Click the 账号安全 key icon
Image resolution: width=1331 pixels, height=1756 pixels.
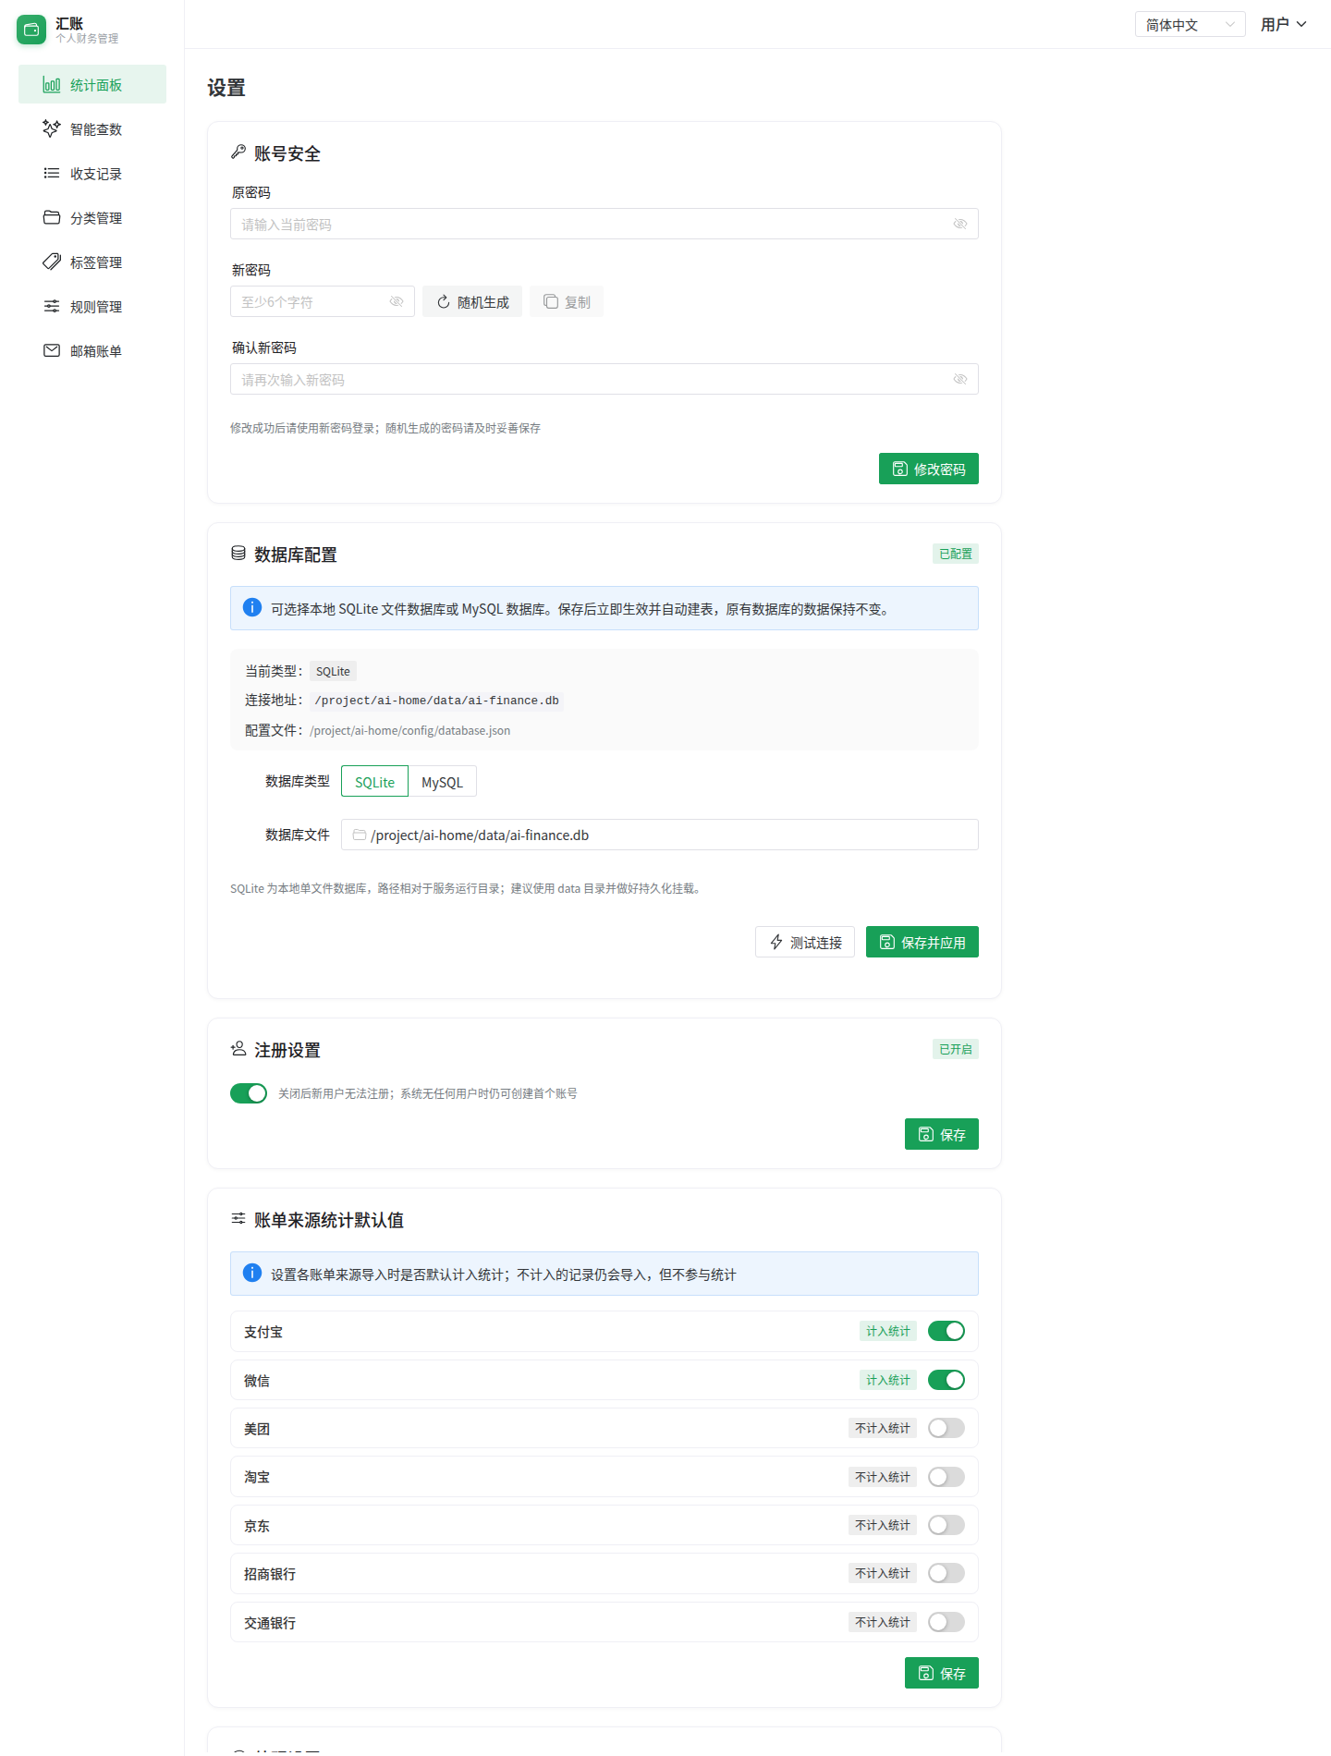coord(238,152)
